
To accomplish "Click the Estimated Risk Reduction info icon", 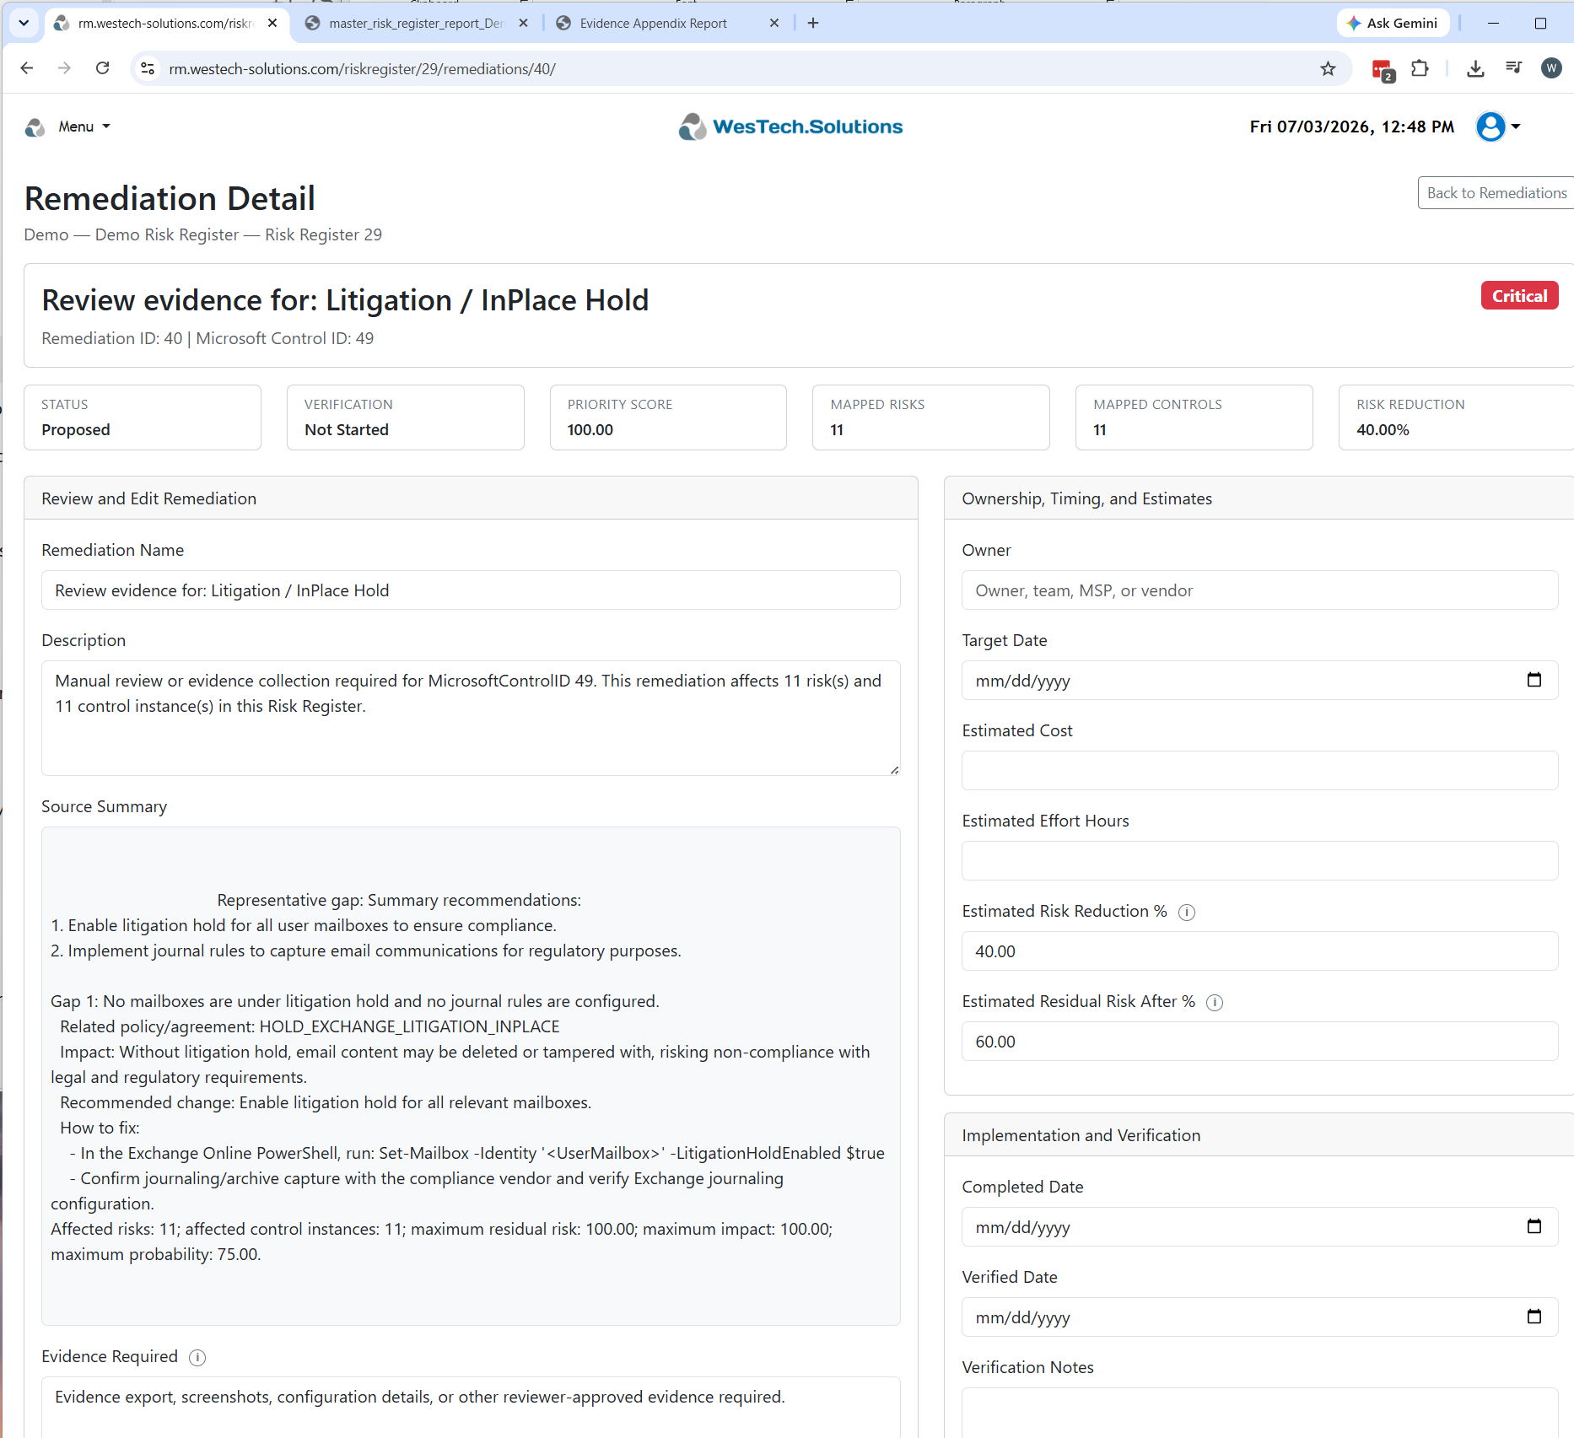I will tap(1186, 912).
